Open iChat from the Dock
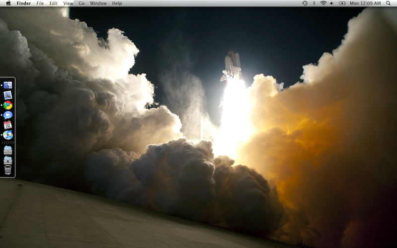This screenshot has height=248, width=397. [x=8, y=115]
